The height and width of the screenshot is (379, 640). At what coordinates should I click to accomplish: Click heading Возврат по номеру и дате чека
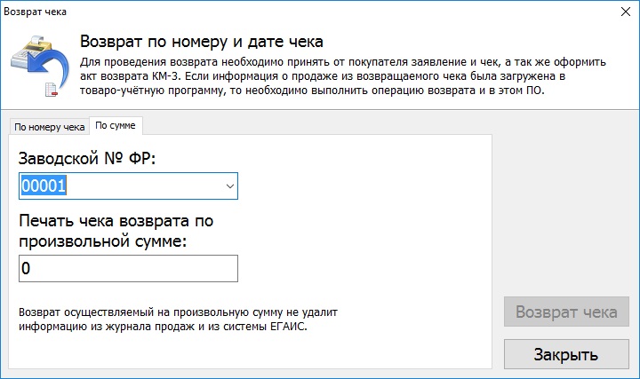point(201,42)
